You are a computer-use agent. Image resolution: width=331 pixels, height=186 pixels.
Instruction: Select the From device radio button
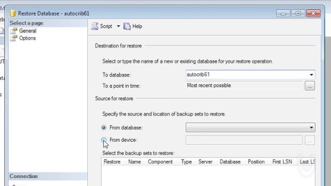103,139
